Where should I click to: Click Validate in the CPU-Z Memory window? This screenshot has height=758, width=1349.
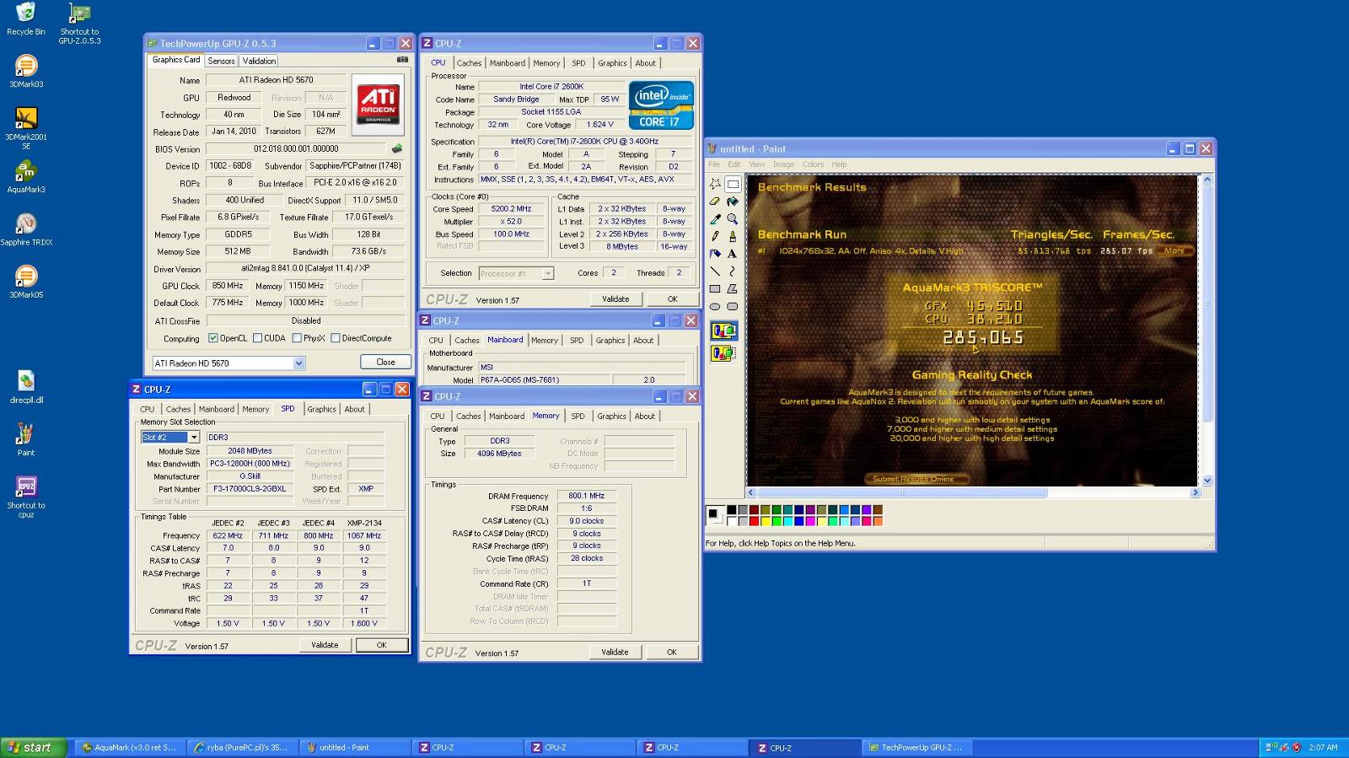click(x=615, y=652)
